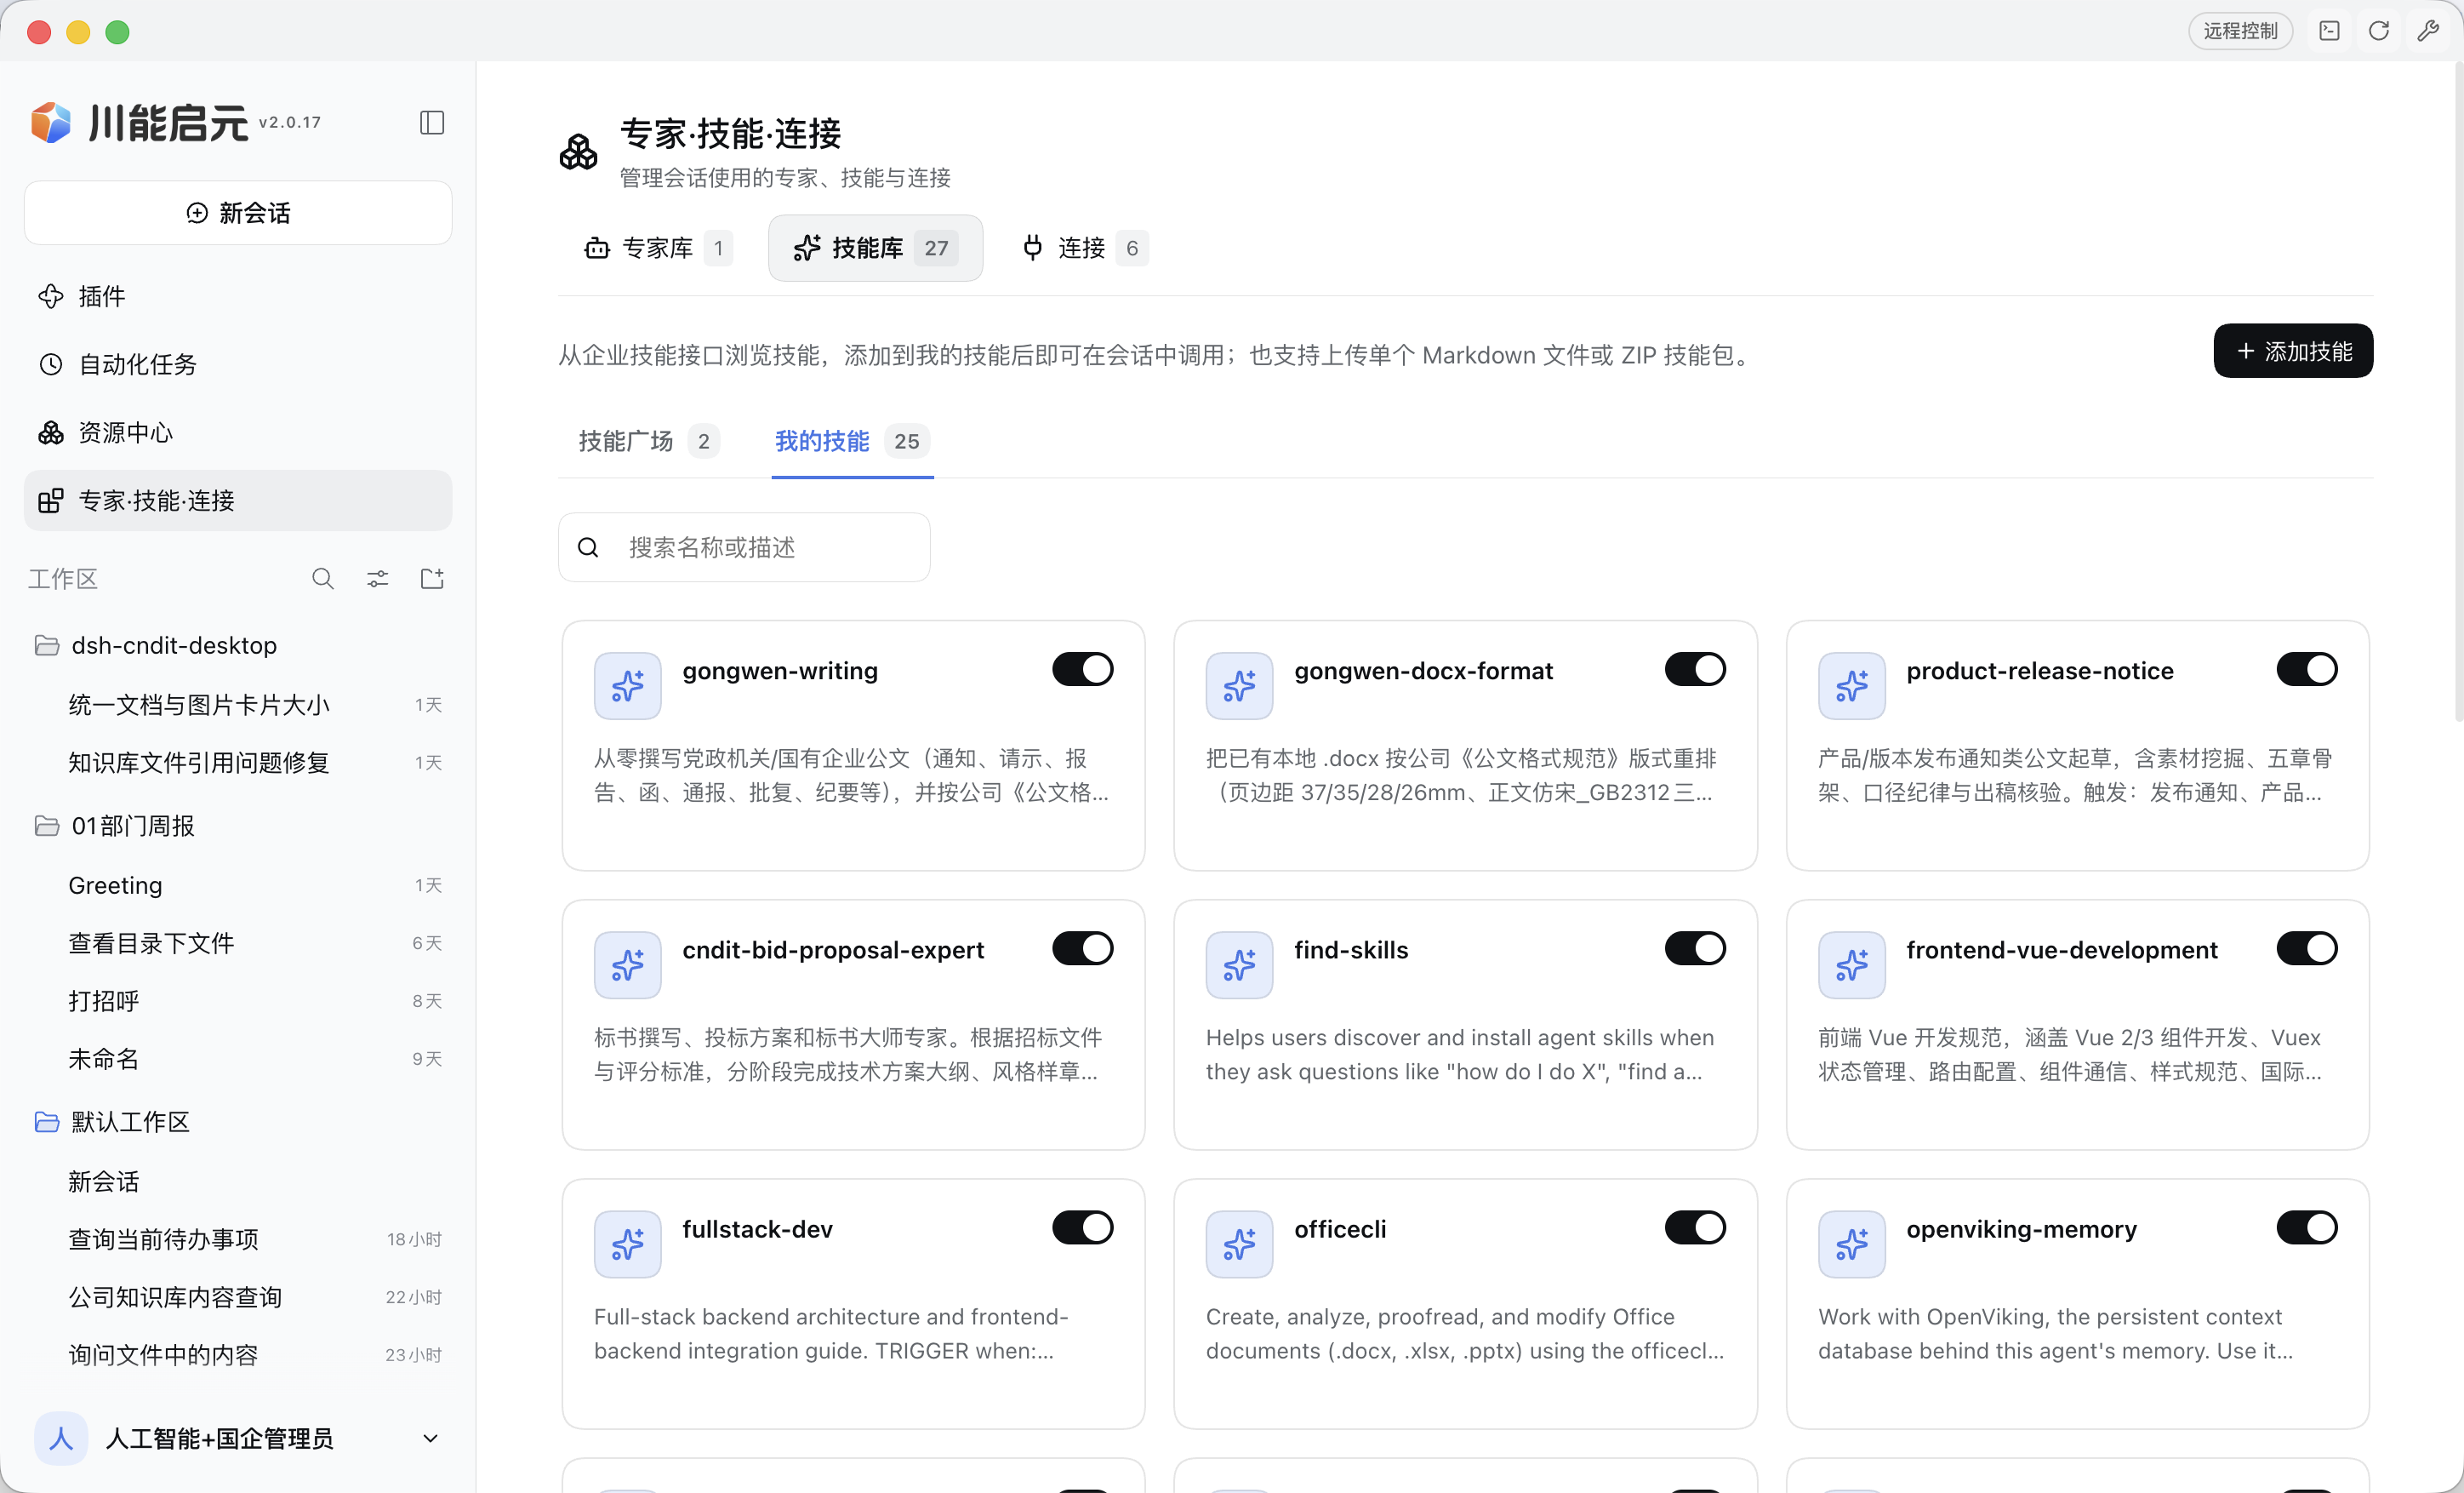Disable product-release-notice skill
2464x1493 pixels.
(x=2306, y=669)
